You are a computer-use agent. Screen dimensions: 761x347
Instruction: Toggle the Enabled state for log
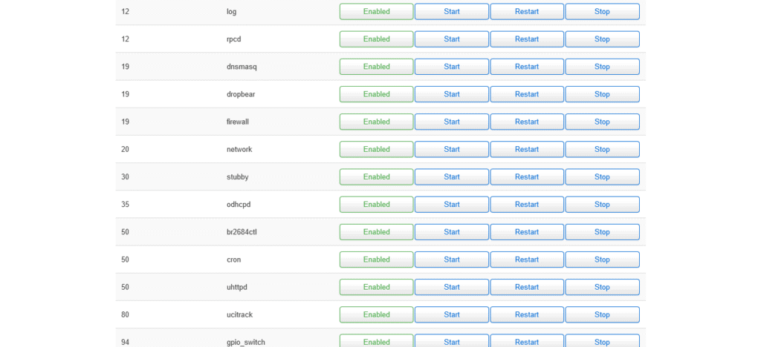click(x=376, y=12)
